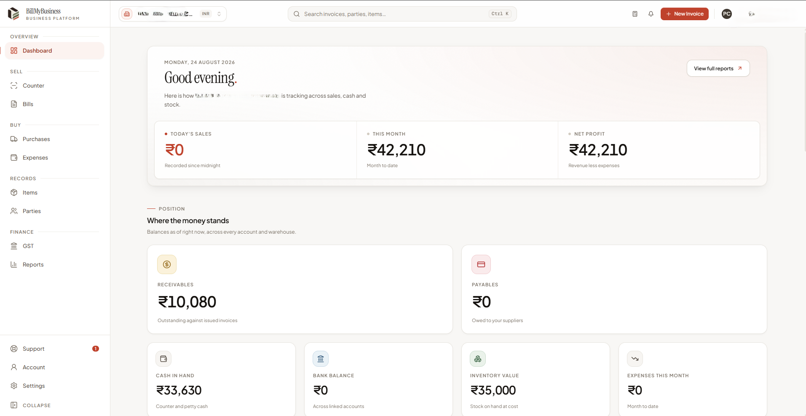Click the Expenses This Month trend icon
Screen dimensions: 806x416
point(635,359)
